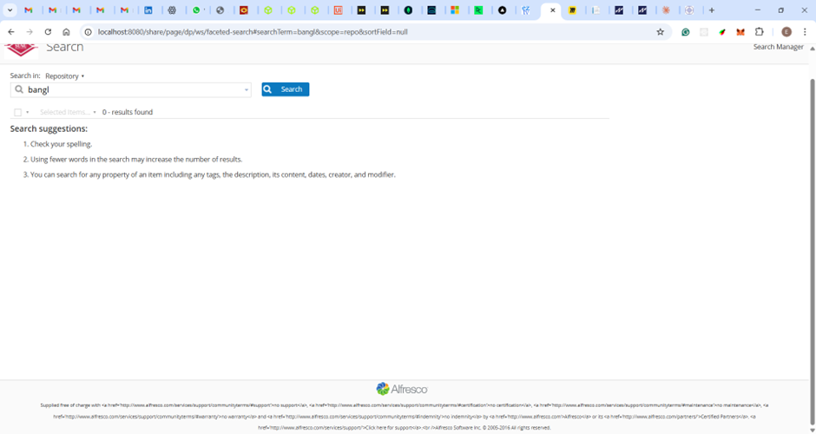
Task: Switch to the UiPath tab
Action: pyautogui.click(x=339, y=10)
